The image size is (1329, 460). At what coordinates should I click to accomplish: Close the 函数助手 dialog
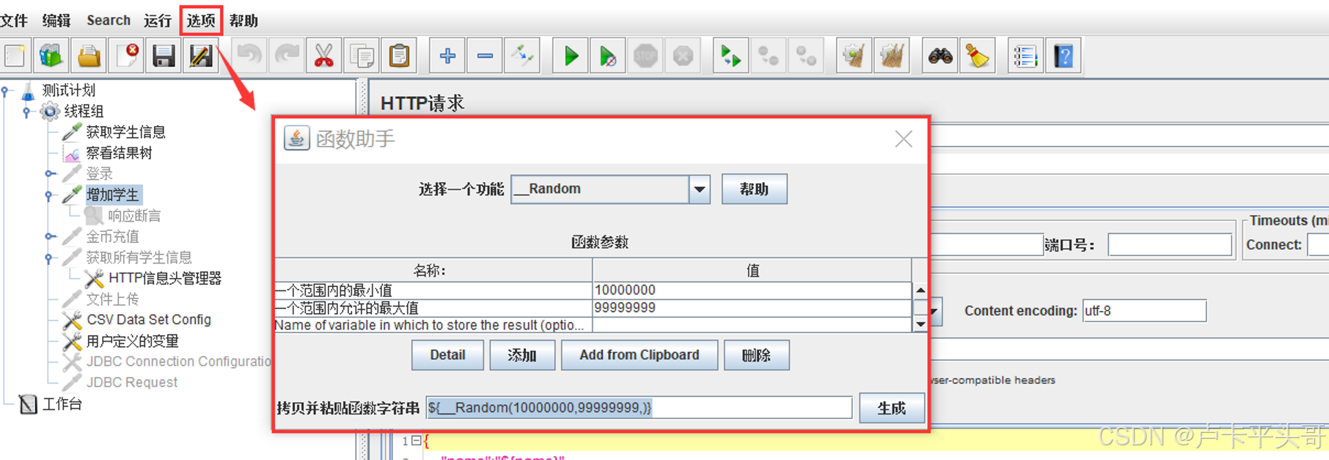904,139
